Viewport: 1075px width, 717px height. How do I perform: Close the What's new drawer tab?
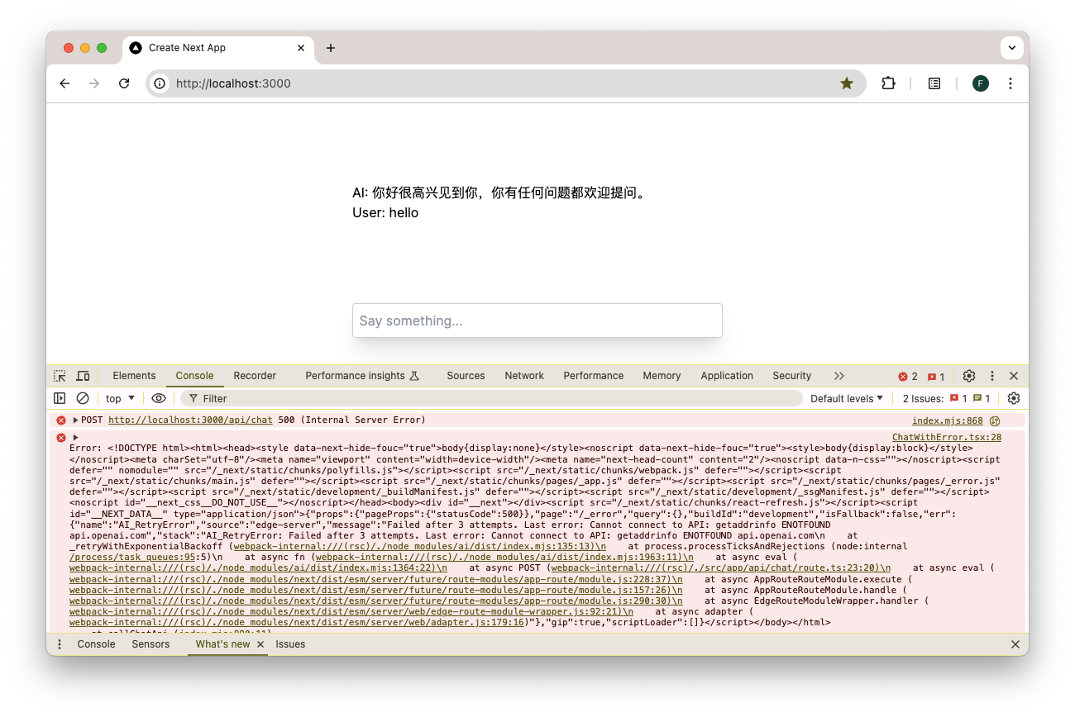click(x=260, y=644)
